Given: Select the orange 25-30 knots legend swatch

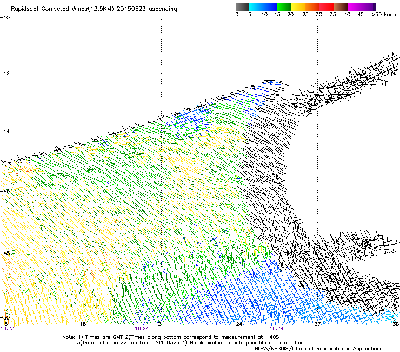Looking at the screenshot, I should pos(312,6).
